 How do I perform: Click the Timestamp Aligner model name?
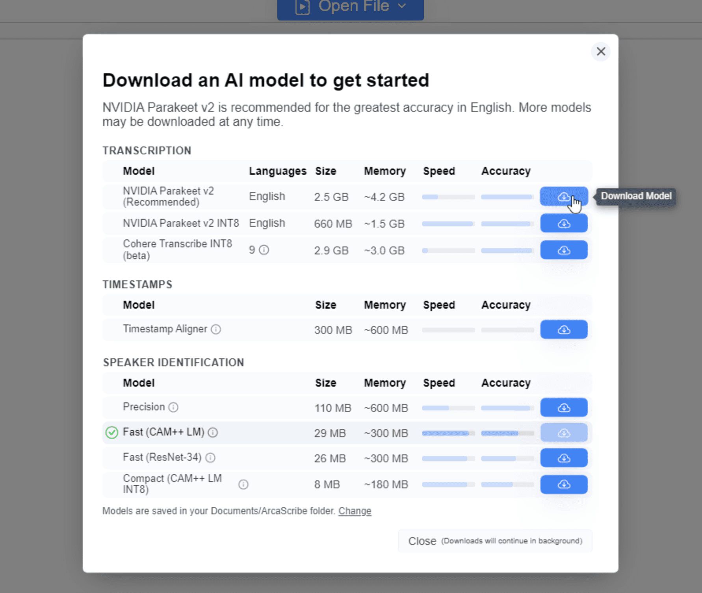point(165,329)
